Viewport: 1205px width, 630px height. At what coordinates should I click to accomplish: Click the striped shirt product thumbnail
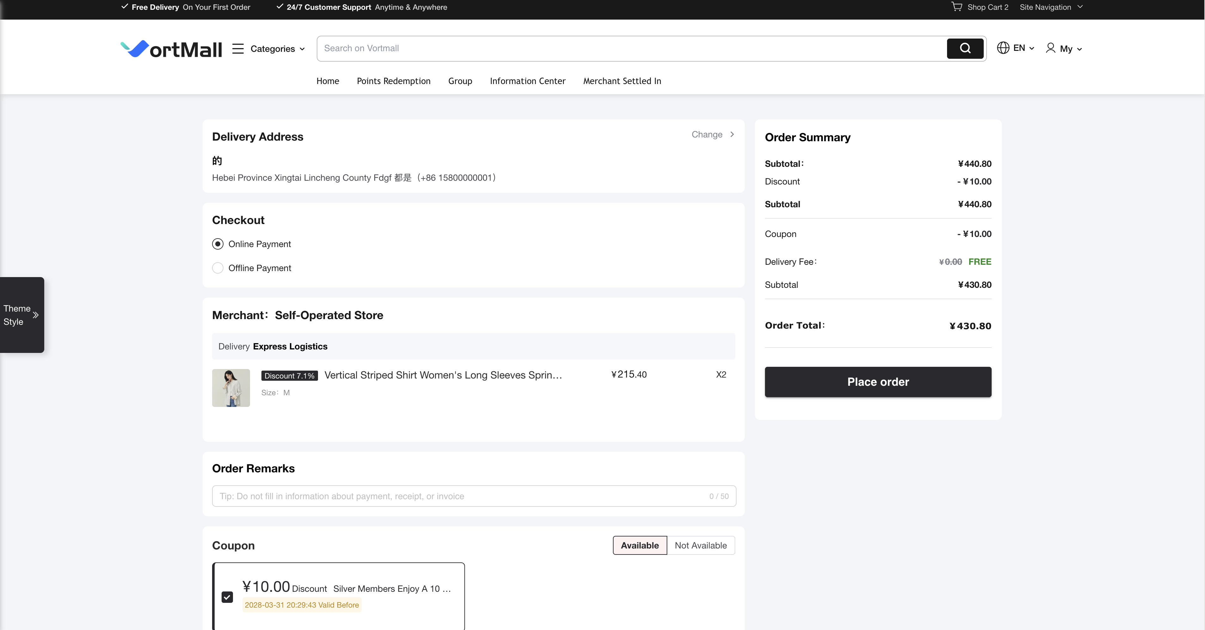click(x=231, y=388)
